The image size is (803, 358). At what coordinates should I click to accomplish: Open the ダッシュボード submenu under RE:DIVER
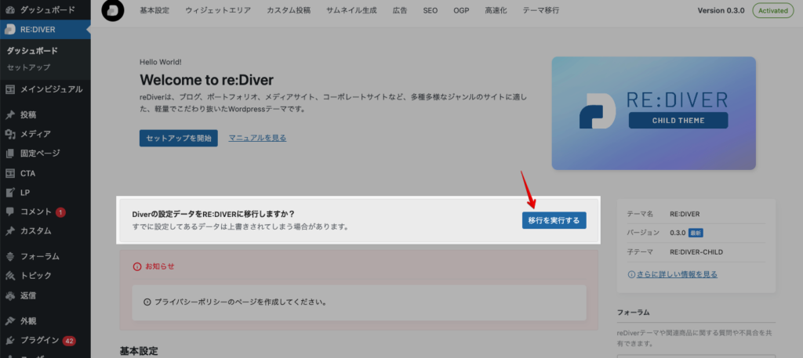pos(31,51)
